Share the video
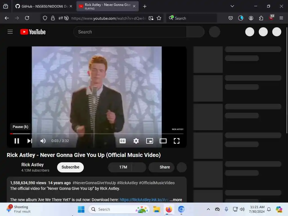The width and height of the screenshot is (288, 216). click(x=161, y=167)
